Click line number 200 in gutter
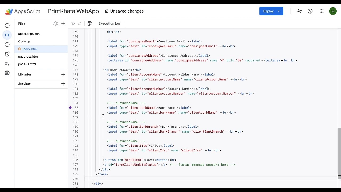 point(75,179)
